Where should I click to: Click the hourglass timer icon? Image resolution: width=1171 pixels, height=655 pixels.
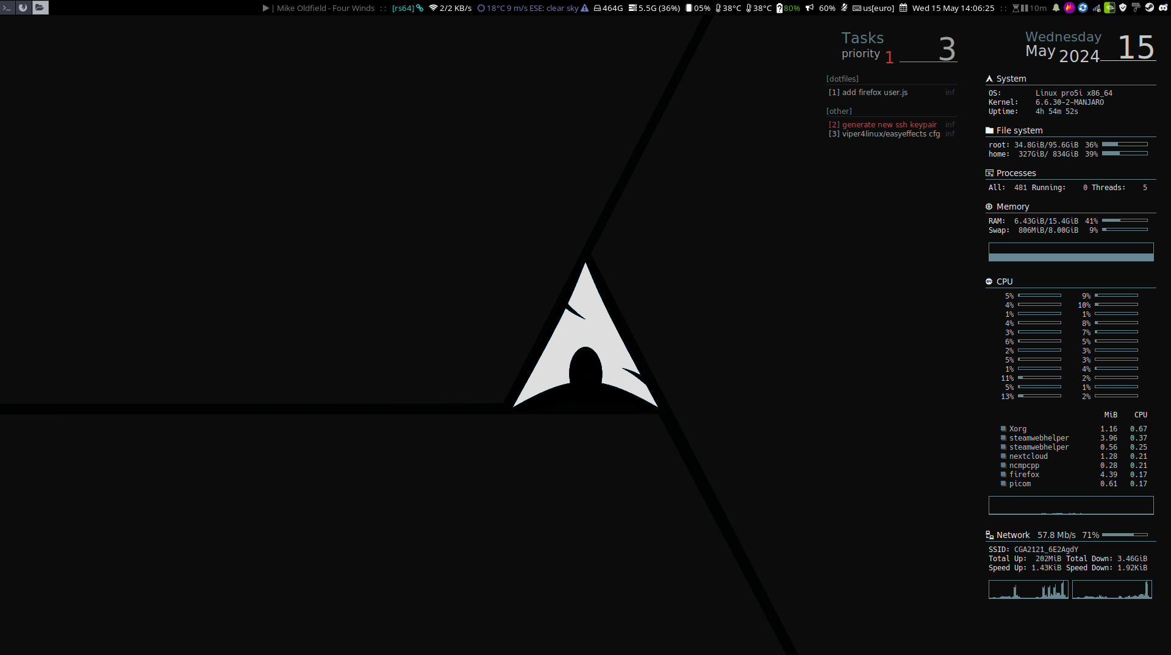(1015, 8)
